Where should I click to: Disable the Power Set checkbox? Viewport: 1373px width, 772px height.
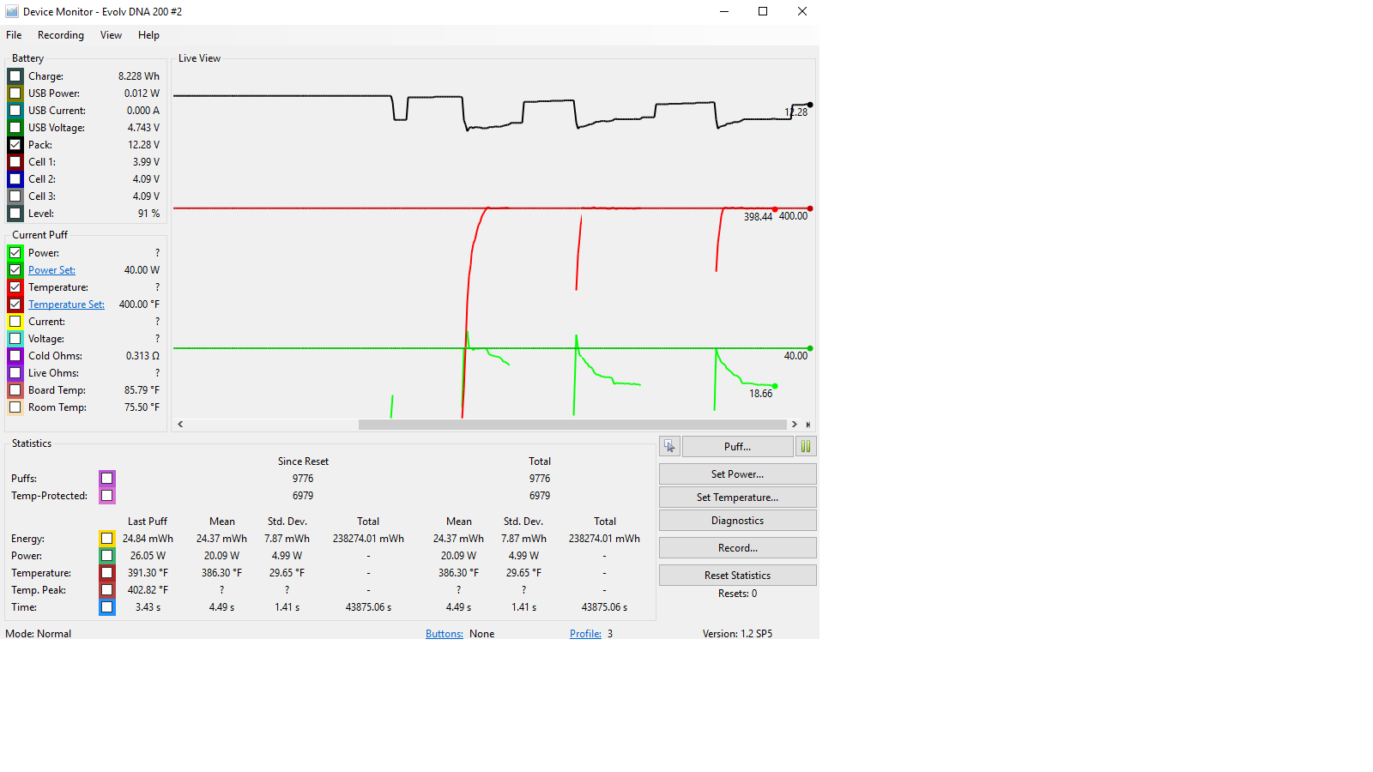click(15, 270)
